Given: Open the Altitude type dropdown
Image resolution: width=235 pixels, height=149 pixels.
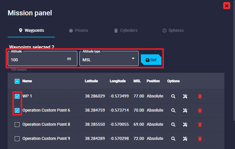Looking at the screenshot, I should coord(109,59).
